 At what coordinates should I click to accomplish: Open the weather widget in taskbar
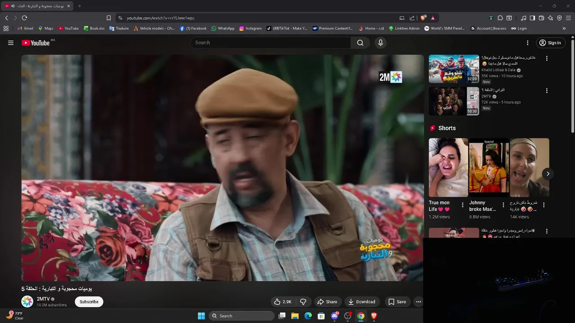[x=15, y=316]
